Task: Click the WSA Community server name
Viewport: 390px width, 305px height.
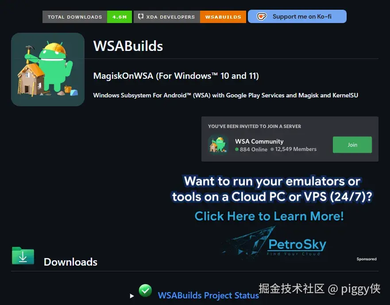Action: pos(259,141)
